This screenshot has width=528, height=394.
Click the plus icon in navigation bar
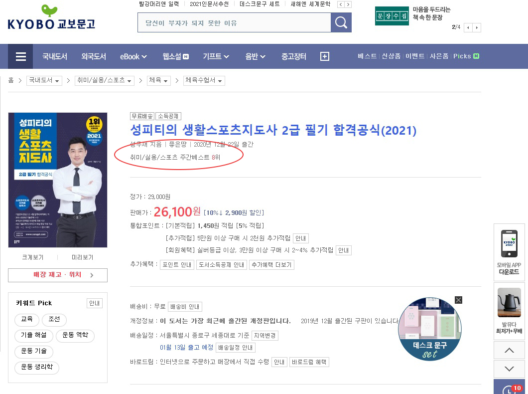point(325,56)
